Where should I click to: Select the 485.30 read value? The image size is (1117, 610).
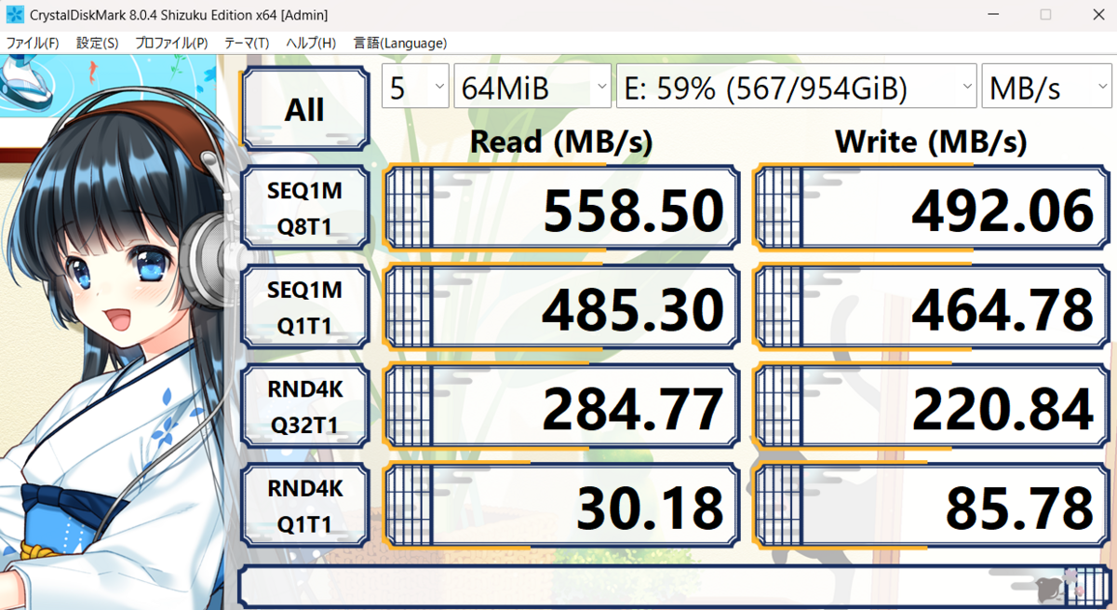click(x=562, y=305)
